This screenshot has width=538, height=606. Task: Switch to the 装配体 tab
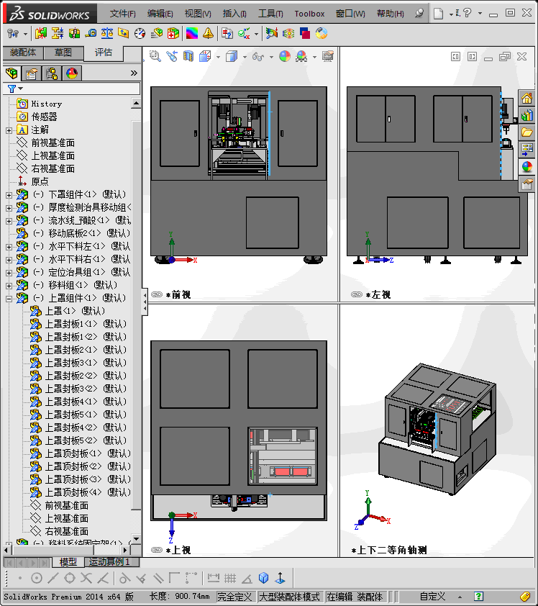click(x=23, y=53)
